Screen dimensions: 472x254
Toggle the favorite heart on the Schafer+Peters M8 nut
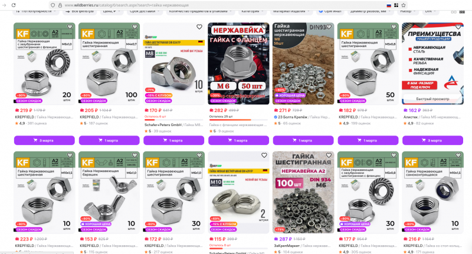199,27
